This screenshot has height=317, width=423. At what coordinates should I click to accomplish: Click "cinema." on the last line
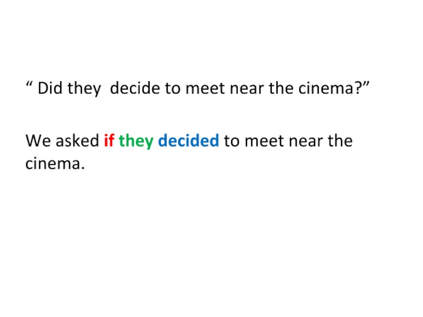[x=55, y=164]
